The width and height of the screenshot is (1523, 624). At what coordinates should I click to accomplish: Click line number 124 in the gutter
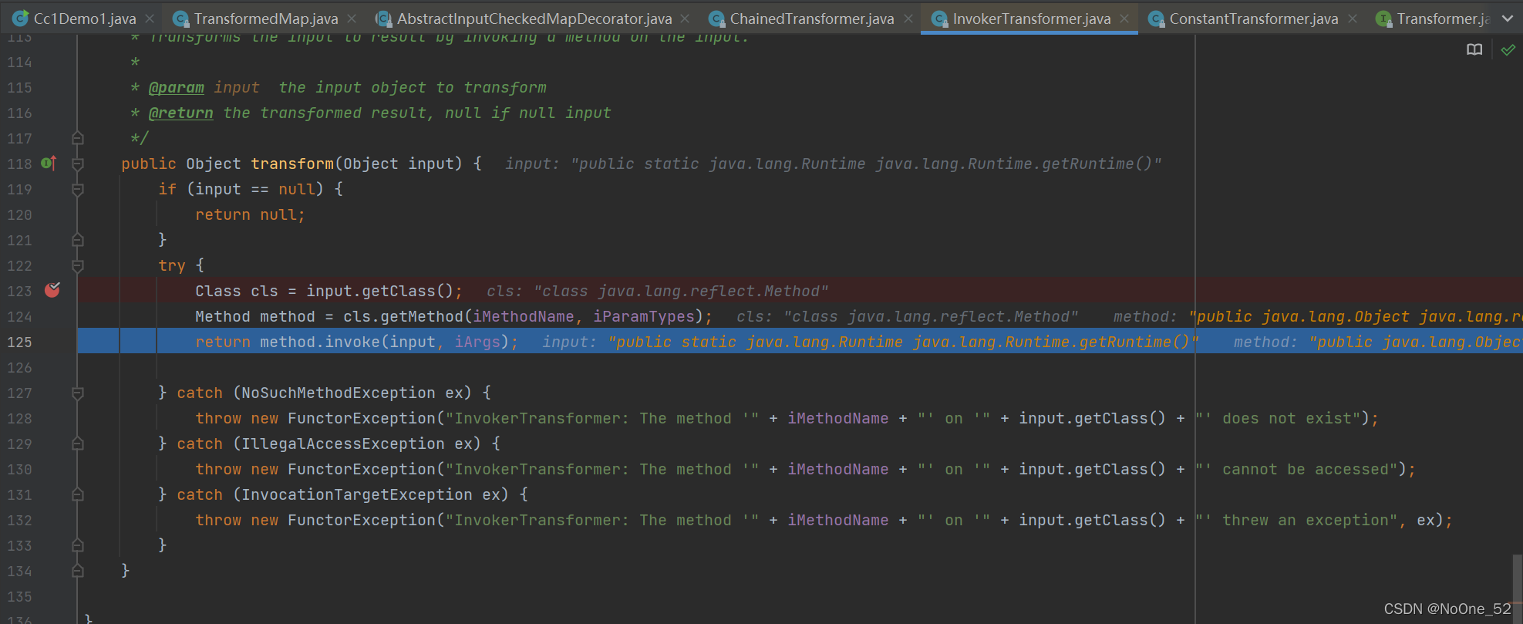20,316
